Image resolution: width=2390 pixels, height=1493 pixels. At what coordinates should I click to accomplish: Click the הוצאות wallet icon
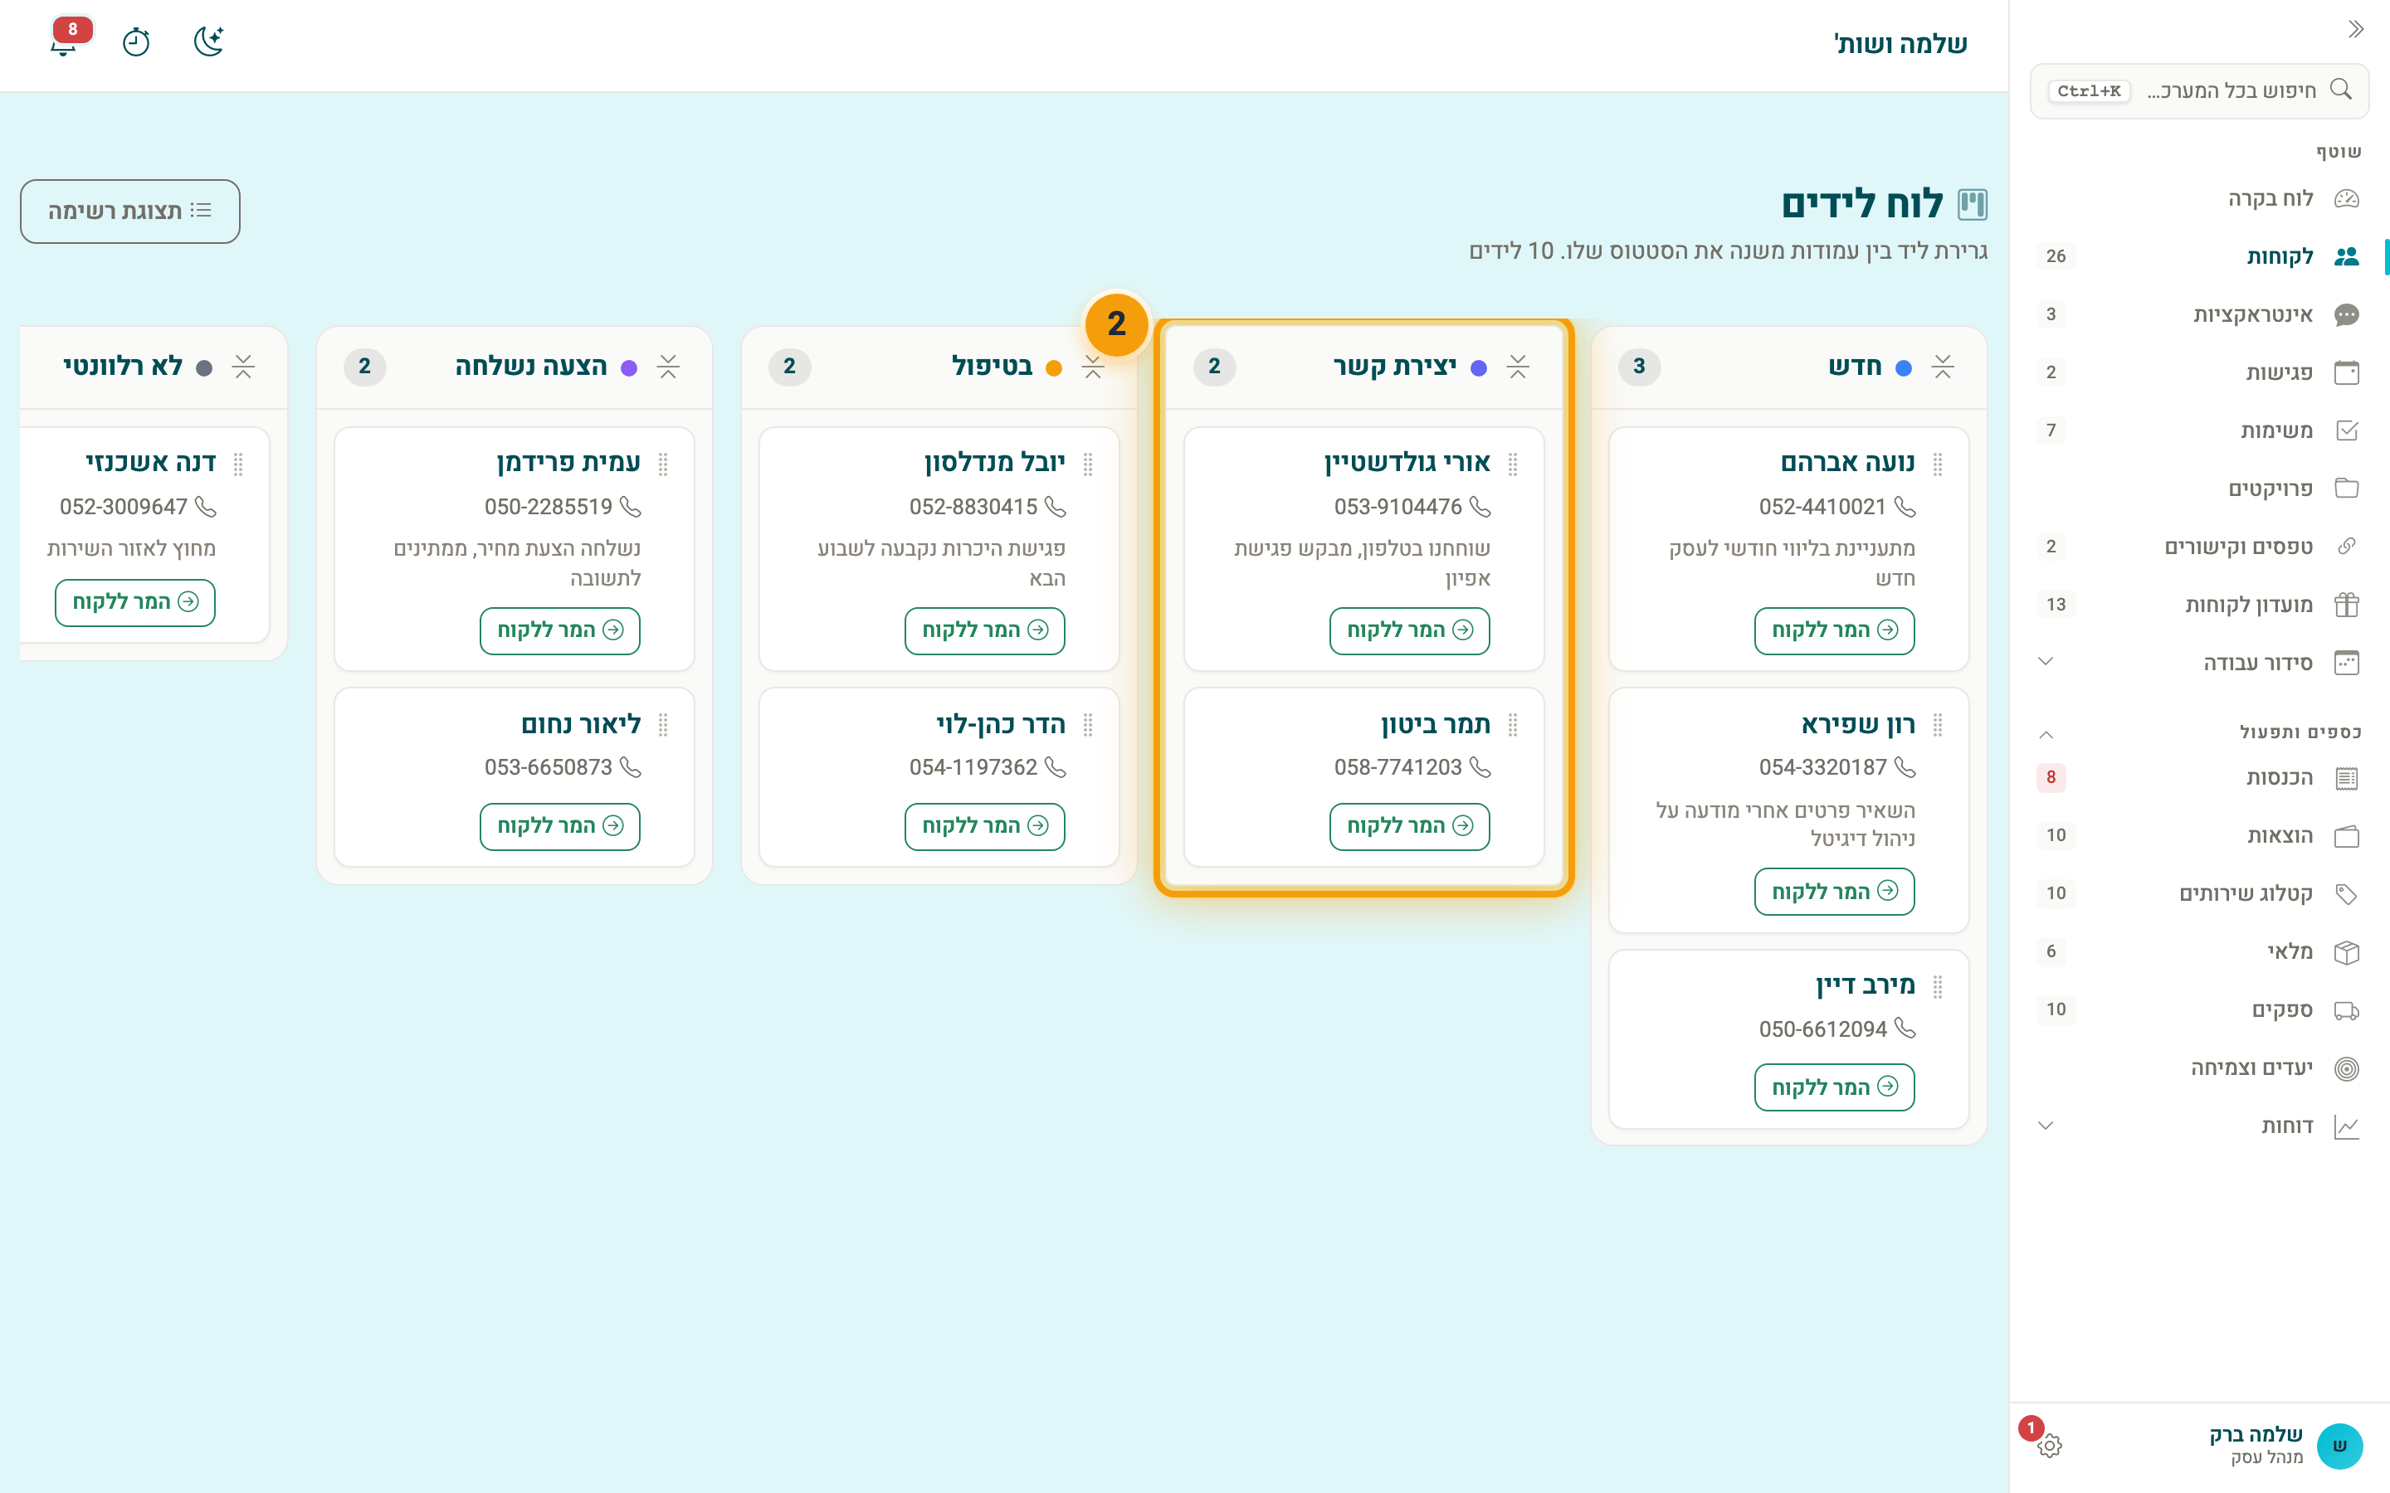[x=2347, y=836]
